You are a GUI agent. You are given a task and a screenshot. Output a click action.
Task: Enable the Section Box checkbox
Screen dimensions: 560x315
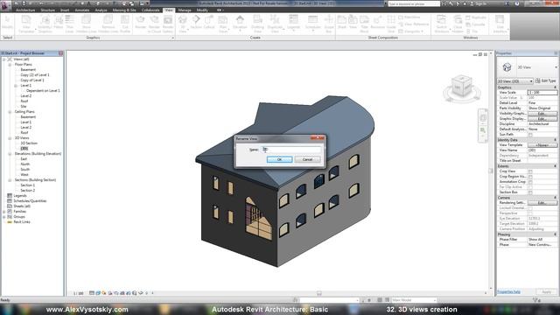pyautogui.click(x=530, y=192)
